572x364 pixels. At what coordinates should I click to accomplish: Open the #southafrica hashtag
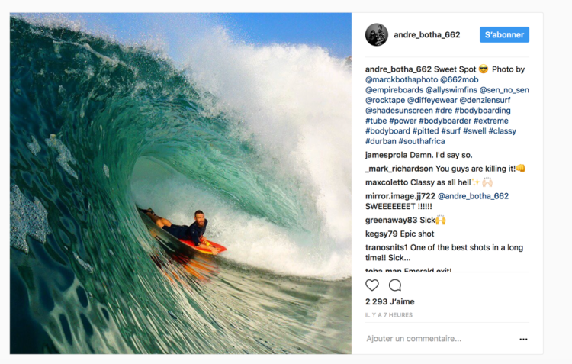pyautogui.click(x=421, y=141)
